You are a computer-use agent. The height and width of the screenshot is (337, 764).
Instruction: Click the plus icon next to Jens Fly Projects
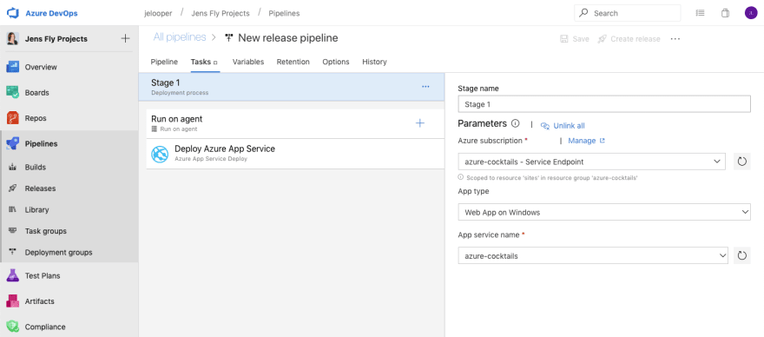pyautogui.click(x=125, y=38)
